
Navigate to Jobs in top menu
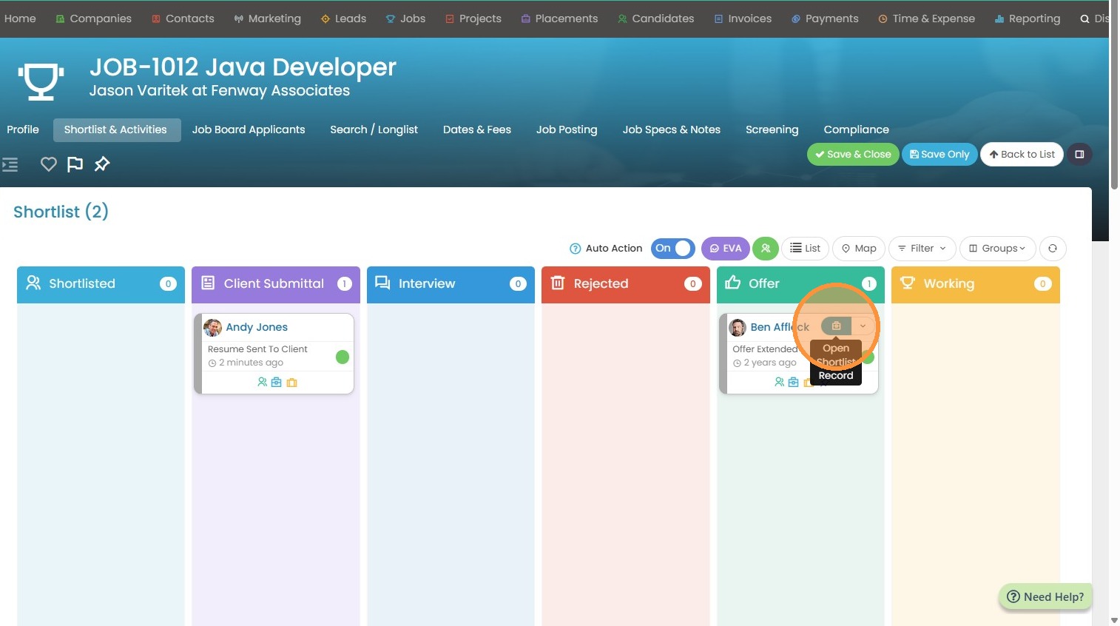point(405,18)
